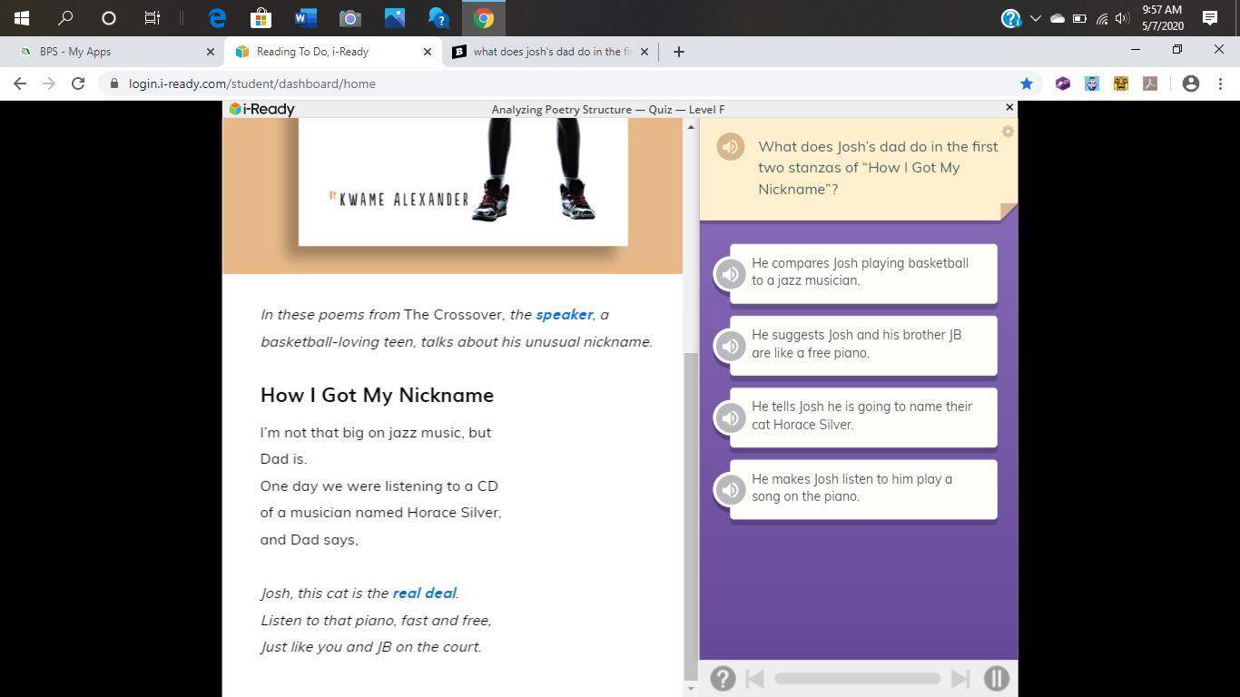Open Task View on the taskbar

coord(153,18)
